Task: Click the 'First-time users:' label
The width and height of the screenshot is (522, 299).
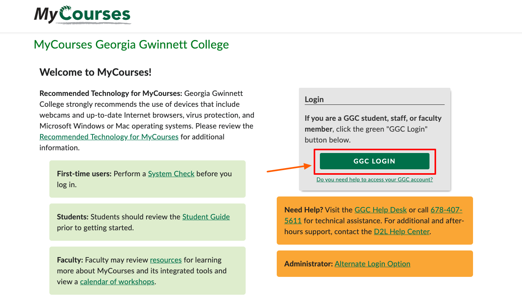Action: click(x=84, y=174)
